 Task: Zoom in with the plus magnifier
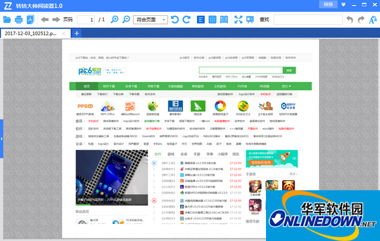[115, 20]
